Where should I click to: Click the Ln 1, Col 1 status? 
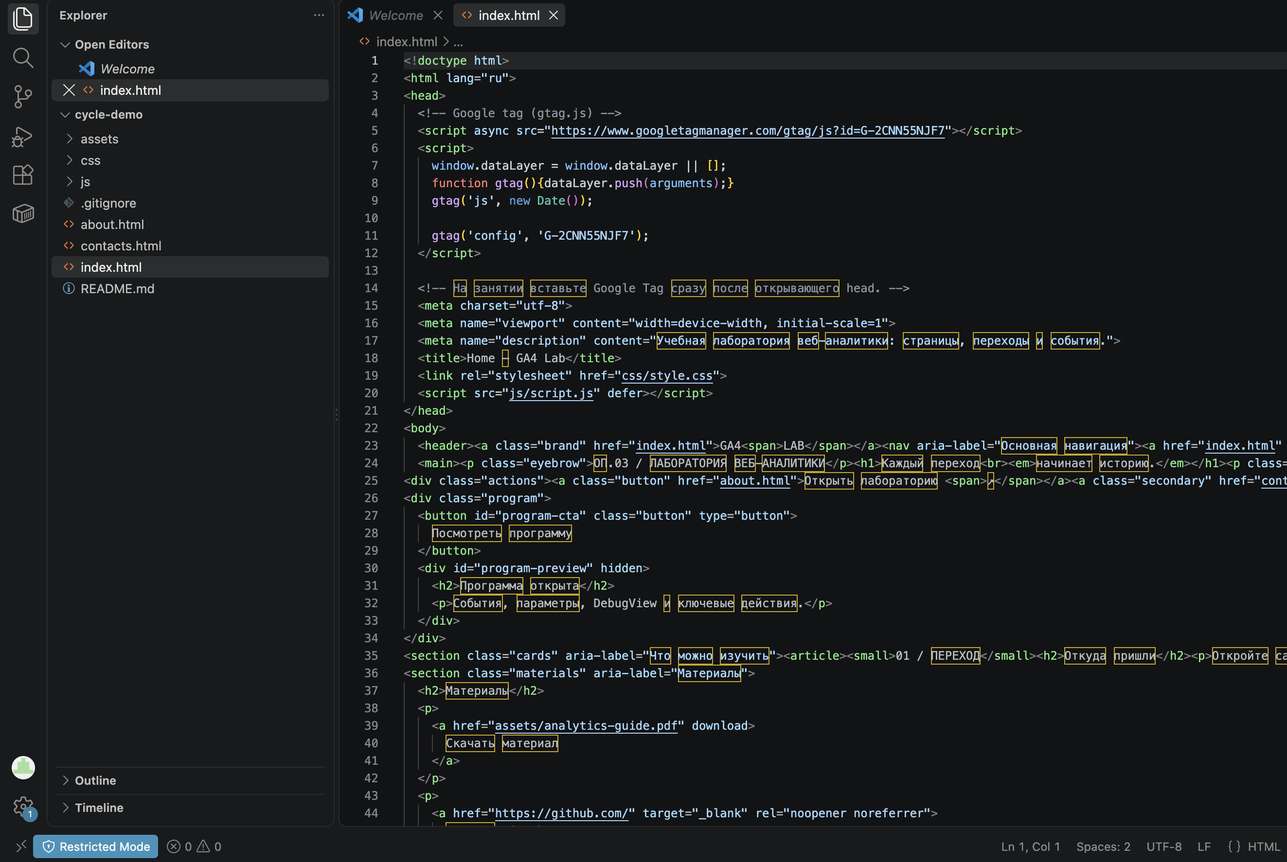click(1030, 846)
